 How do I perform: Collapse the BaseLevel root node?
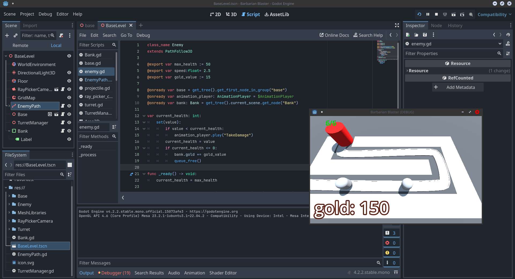pyautogui.click(x=6, y=56)
